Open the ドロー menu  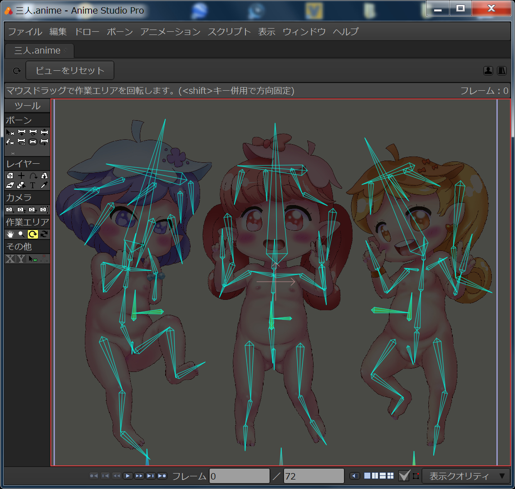pos(87,32)
